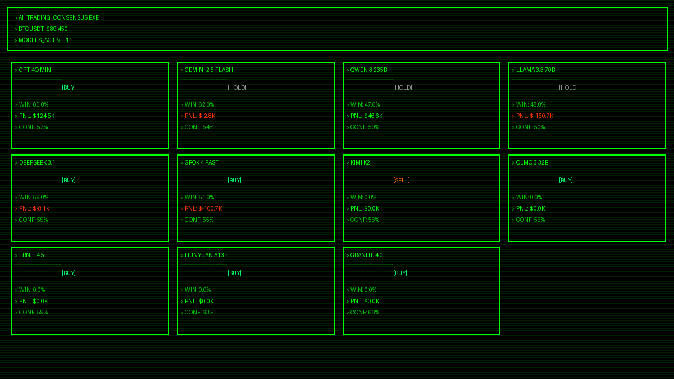Click the red PNL: $-100.7K value
This screenshot has width=674, height=379.
tap(201, 208)
